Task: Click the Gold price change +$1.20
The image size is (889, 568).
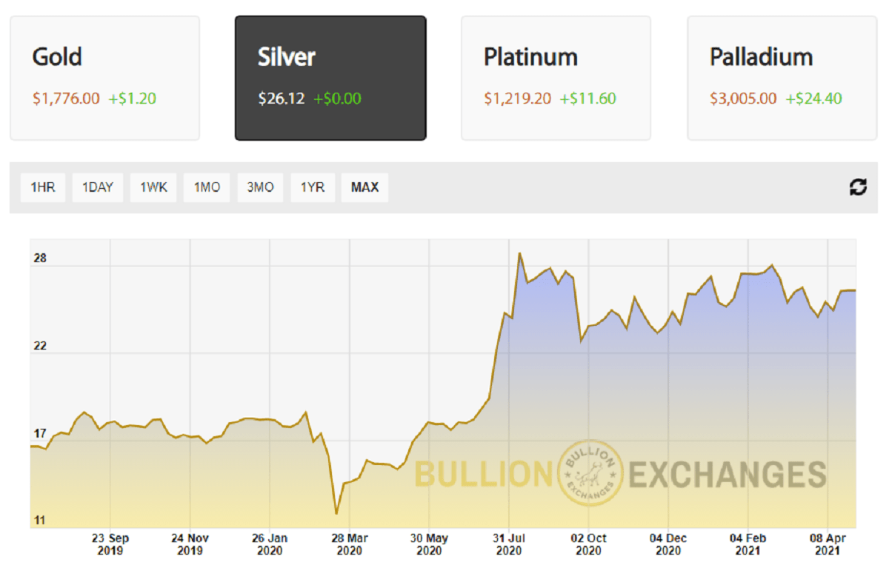Action: pyautogui.click(x=133, y=98)
